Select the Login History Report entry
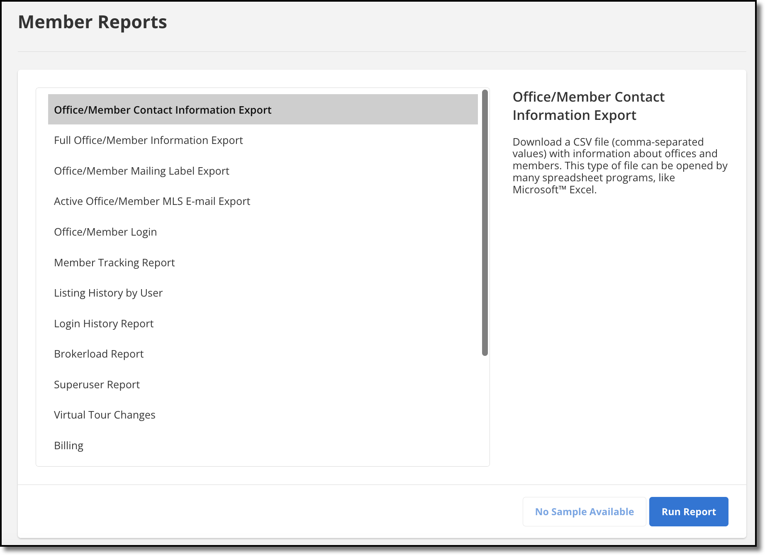The image size is (765, 555). tap(263, 324)
